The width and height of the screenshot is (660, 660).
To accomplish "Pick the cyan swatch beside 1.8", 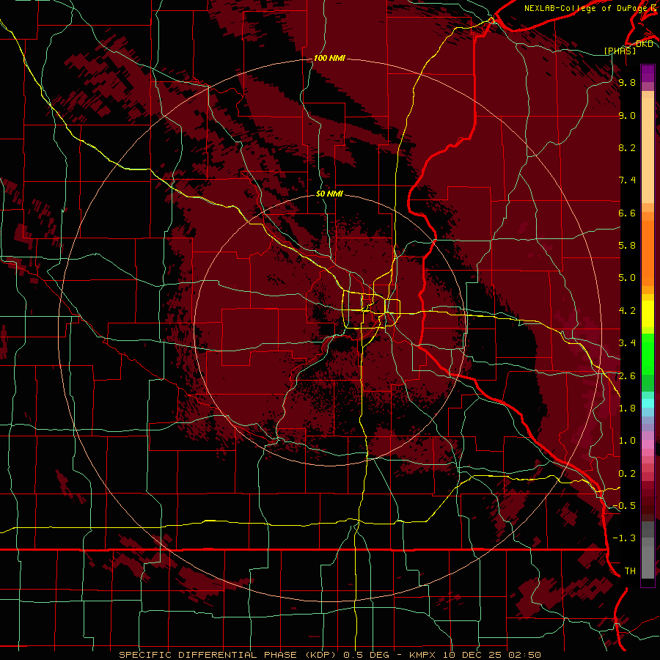I will [648, 403].
